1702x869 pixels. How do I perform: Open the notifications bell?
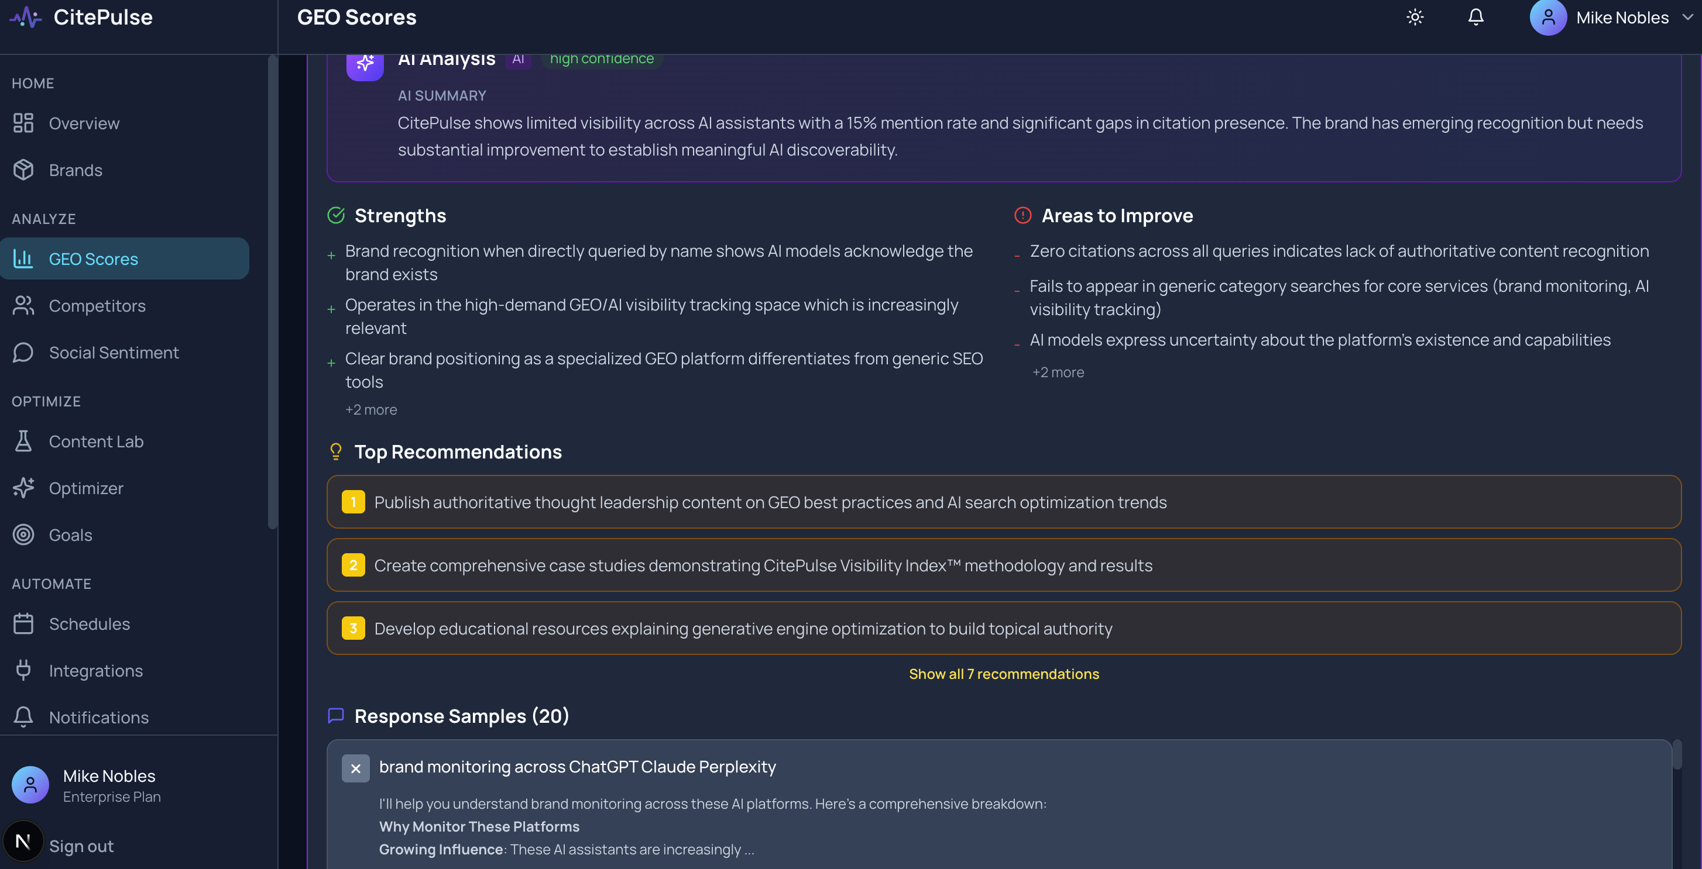click(x=1475, y=17)
